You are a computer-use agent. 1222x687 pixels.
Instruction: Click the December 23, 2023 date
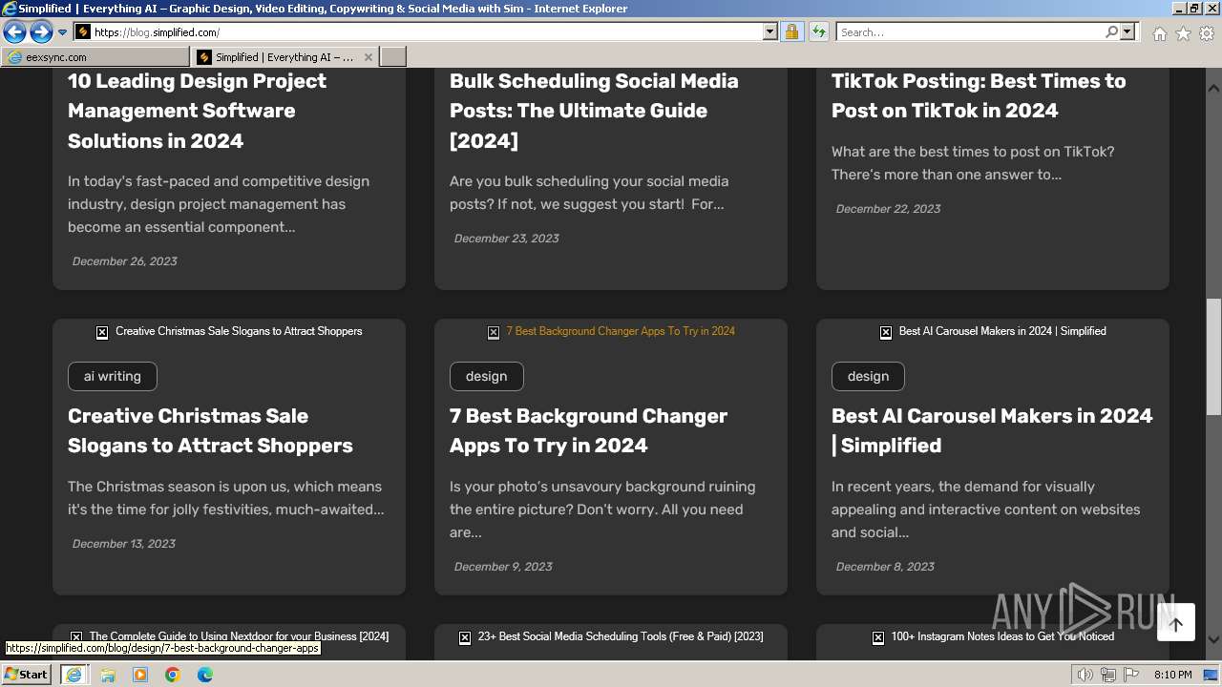tap(507, 239)
